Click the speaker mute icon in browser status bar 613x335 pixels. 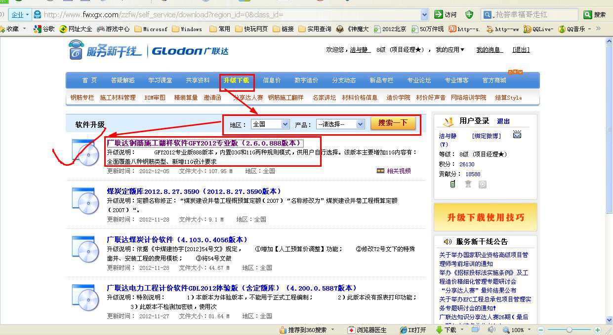[x=491, y=330]
